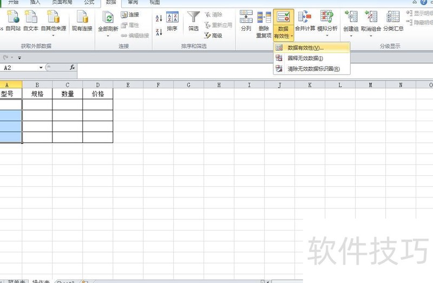Click 清除 clear filter button
Image resolution: width=433 pixels, height=283 pixels.
[213, 15]
